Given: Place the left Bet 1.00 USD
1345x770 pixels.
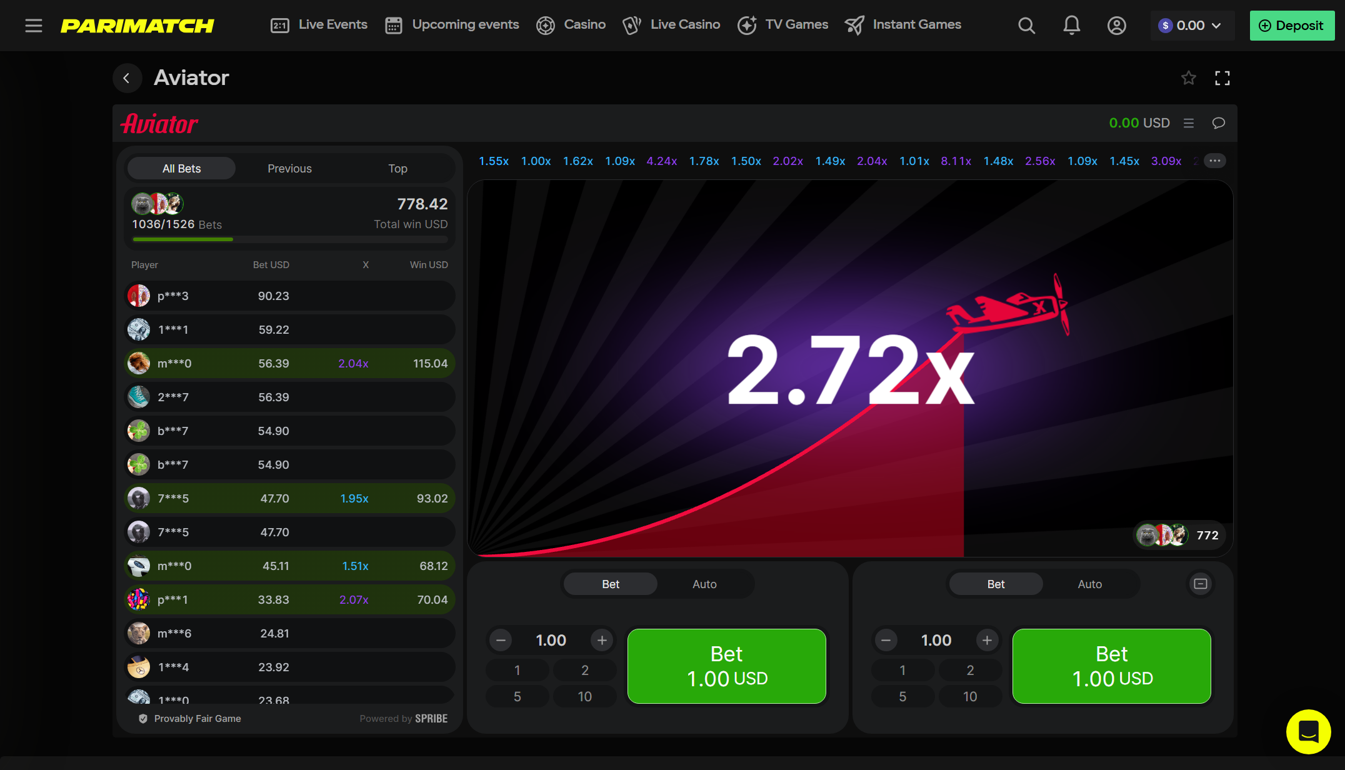Looking at the screenshot, I should (726, 666).
